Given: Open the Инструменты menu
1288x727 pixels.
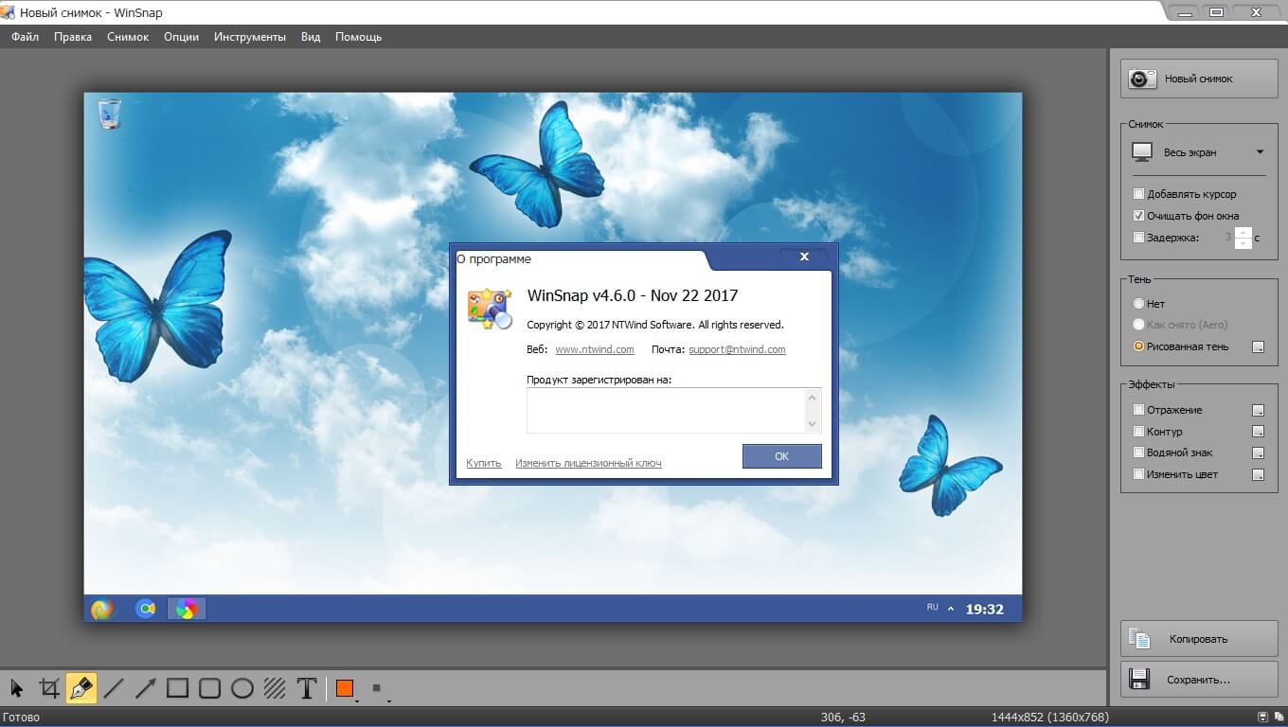Looking at the screenshot, I should [250, 37].
